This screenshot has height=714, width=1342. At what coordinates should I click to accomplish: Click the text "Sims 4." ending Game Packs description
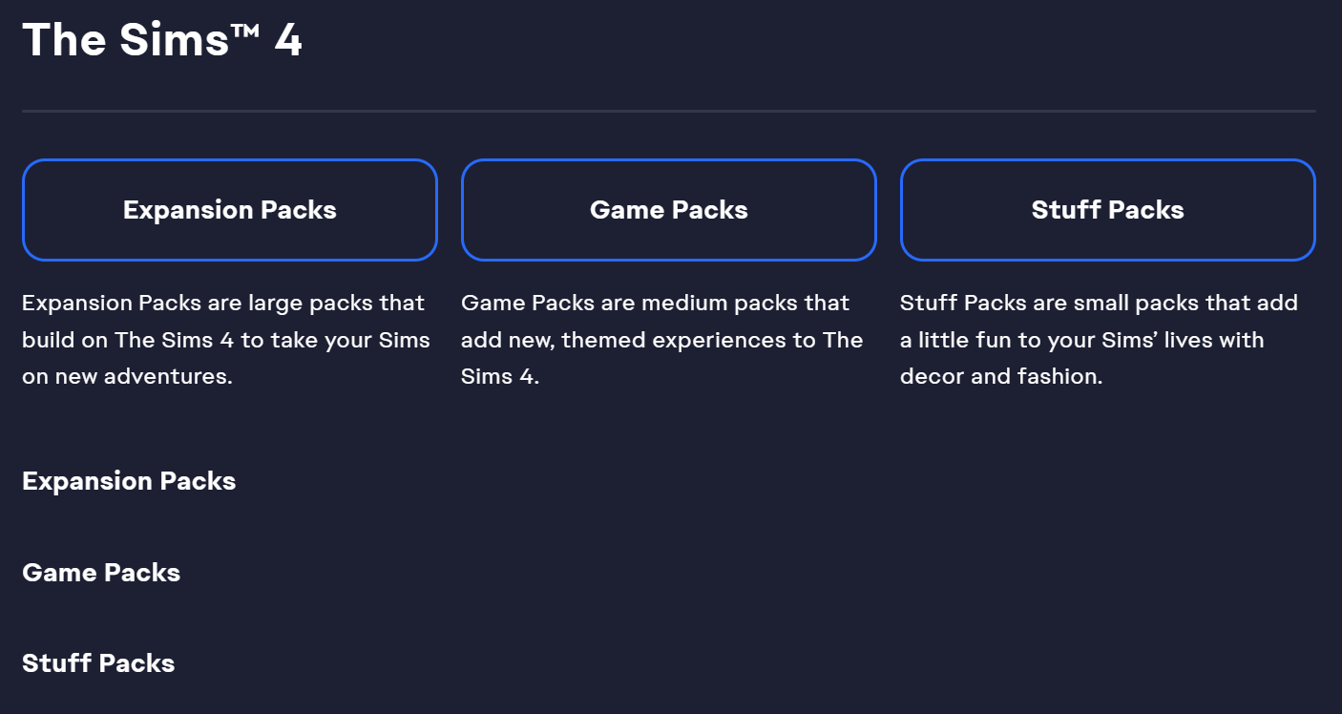click(x=499, y=377)
